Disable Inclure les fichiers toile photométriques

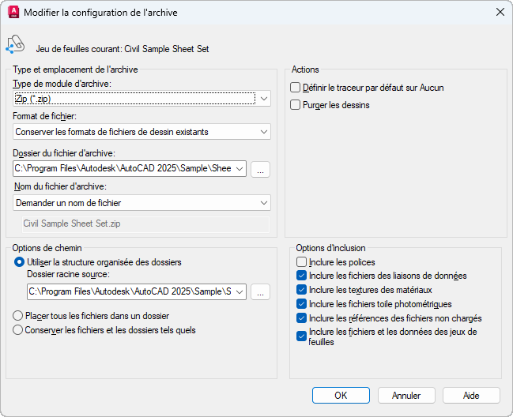(301, 304)
